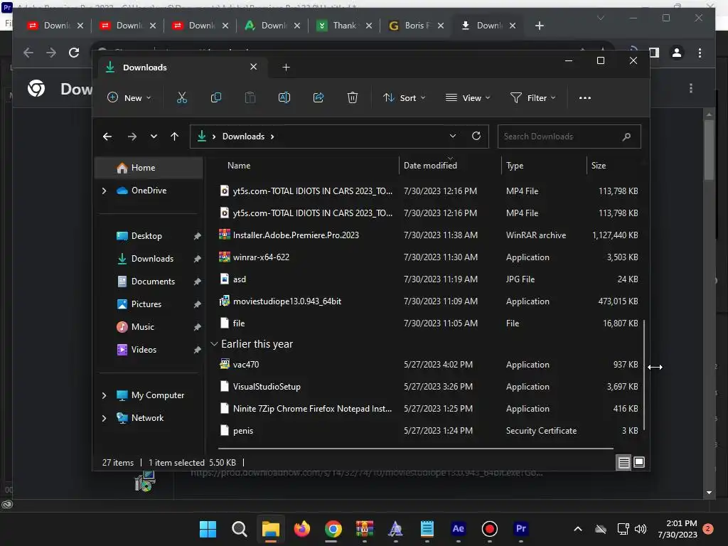
Task: Open Google Chrome from the taskbar
Action: 333,529
